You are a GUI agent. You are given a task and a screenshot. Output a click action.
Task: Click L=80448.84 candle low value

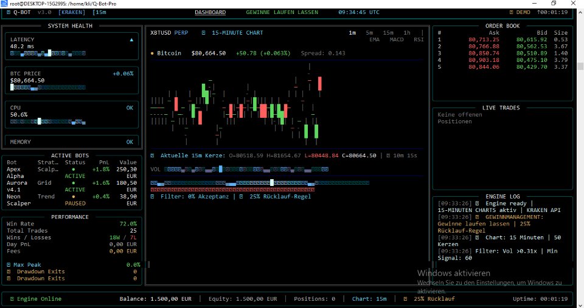(321, 156)
